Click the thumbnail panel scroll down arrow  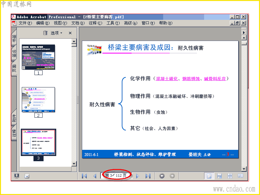(x=74, y=164)
